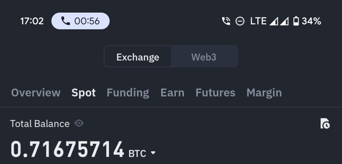Viewport: 342px width, 164px height.
Task: Tap the first signal strength icon
Action: pos(274,21)
